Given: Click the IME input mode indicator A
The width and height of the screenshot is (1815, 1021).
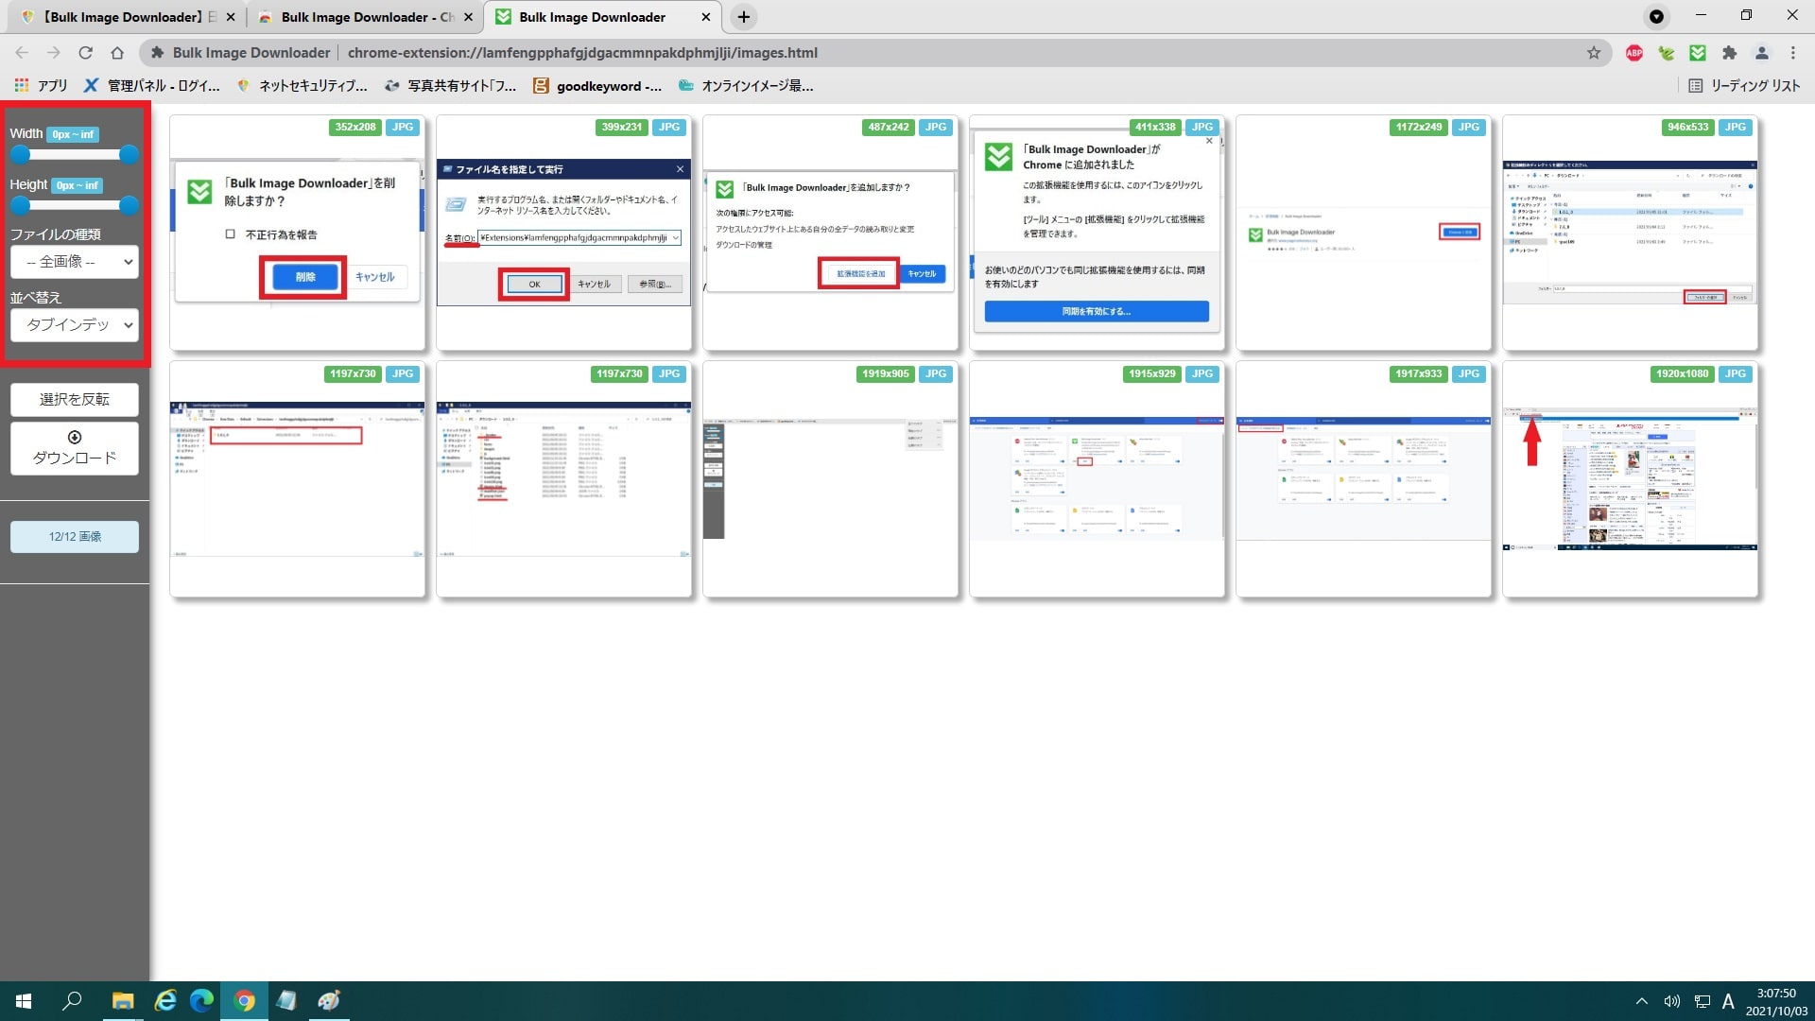Looking at the screenshot, I should [1728, 1001].
